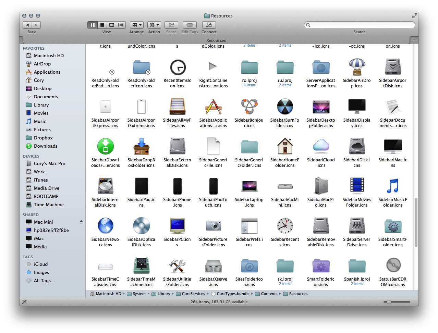The width and height of the screenshot is (438, 333).
Task: Click the Back navigation button
Action: click(x=27, y=25)
